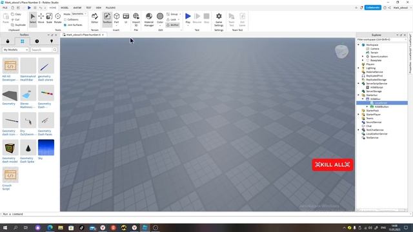The image size is (413, 232).
Task: Open the My Models category dropdown
Action: 15,50
